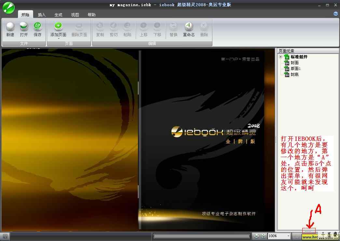This screenshot has height=241, width=340.
Task: Click the 删除页面 toolbar icon
Action: tap(79, 26)
